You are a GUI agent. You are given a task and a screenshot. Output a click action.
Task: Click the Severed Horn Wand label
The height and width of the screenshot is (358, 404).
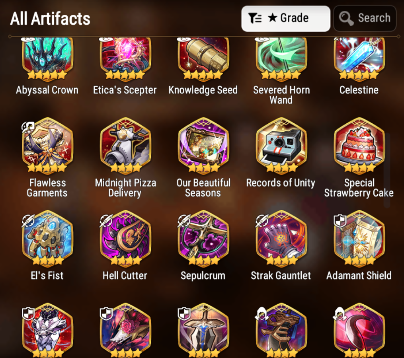281,95
